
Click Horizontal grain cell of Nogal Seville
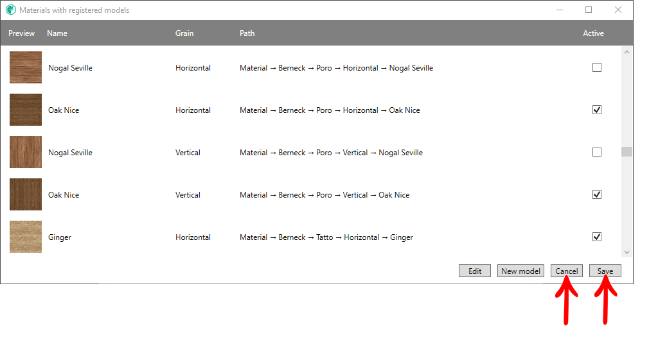point(193,68)
